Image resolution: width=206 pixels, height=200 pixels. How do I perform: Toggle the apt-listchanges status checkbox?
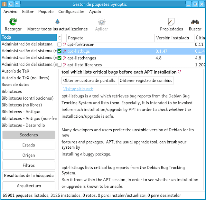pos(59,58)
